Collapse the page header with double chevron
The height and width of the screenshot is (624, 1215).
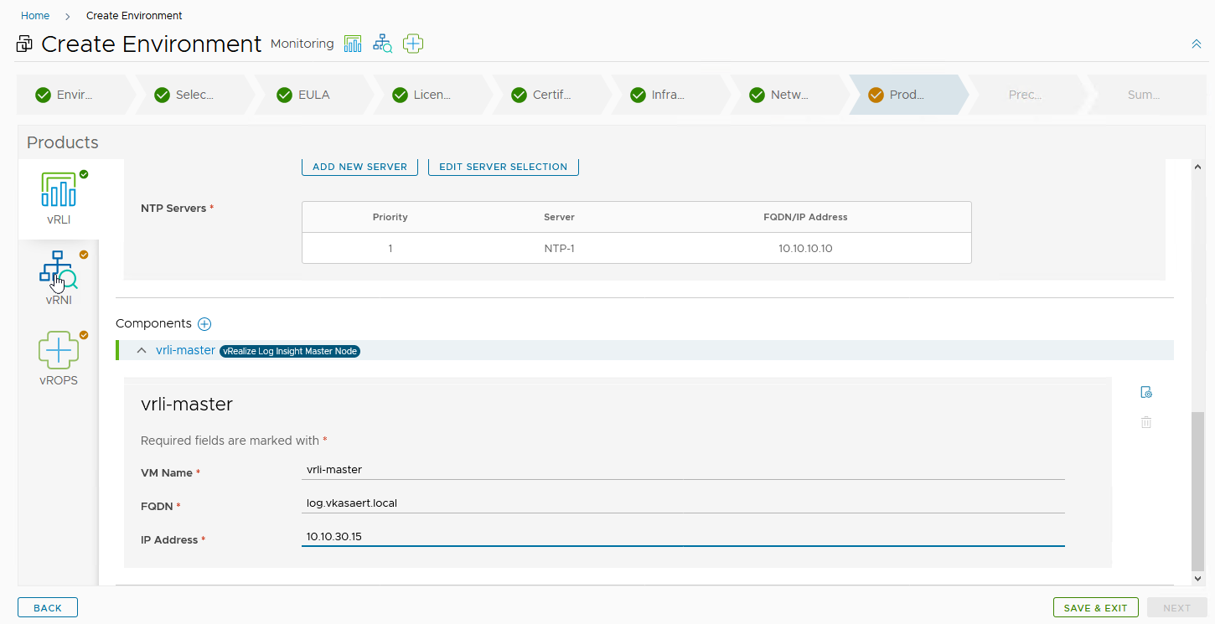(x=1196, y=44)
